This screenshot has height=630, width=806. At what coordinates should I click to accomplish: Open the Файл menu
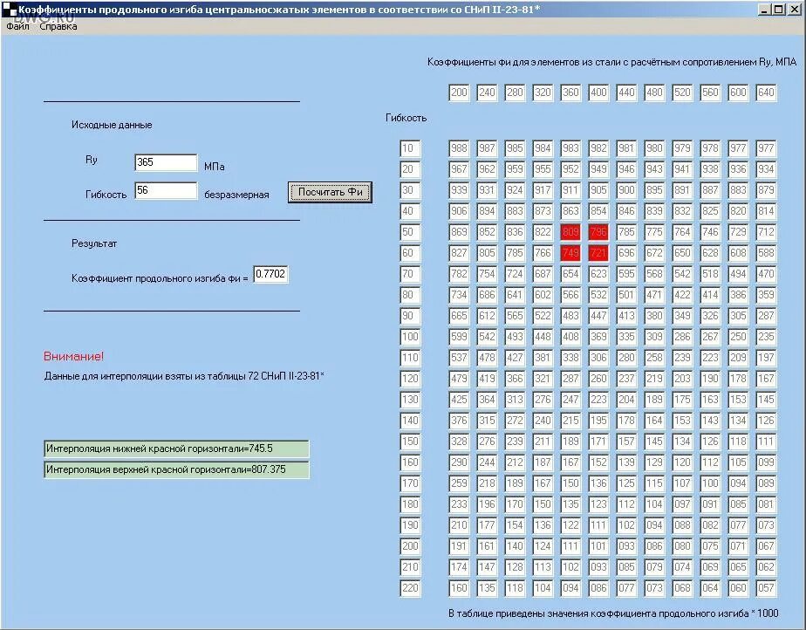point(18,26)
